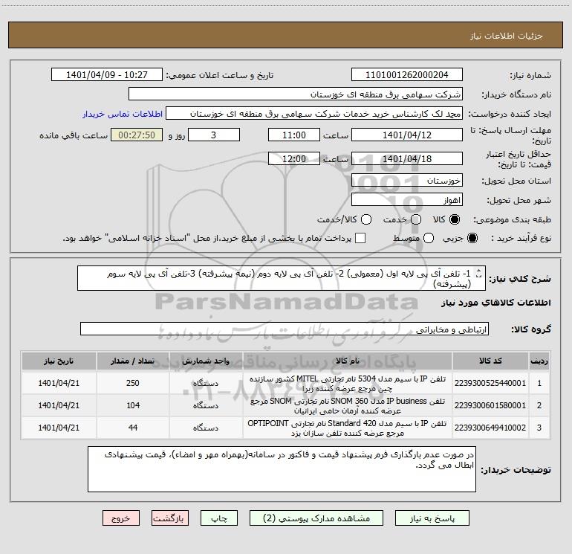Image resolution: width=572 pixels, height=554 pixels.
Task: Select the کالا radio button
Action: coord(454,219)
